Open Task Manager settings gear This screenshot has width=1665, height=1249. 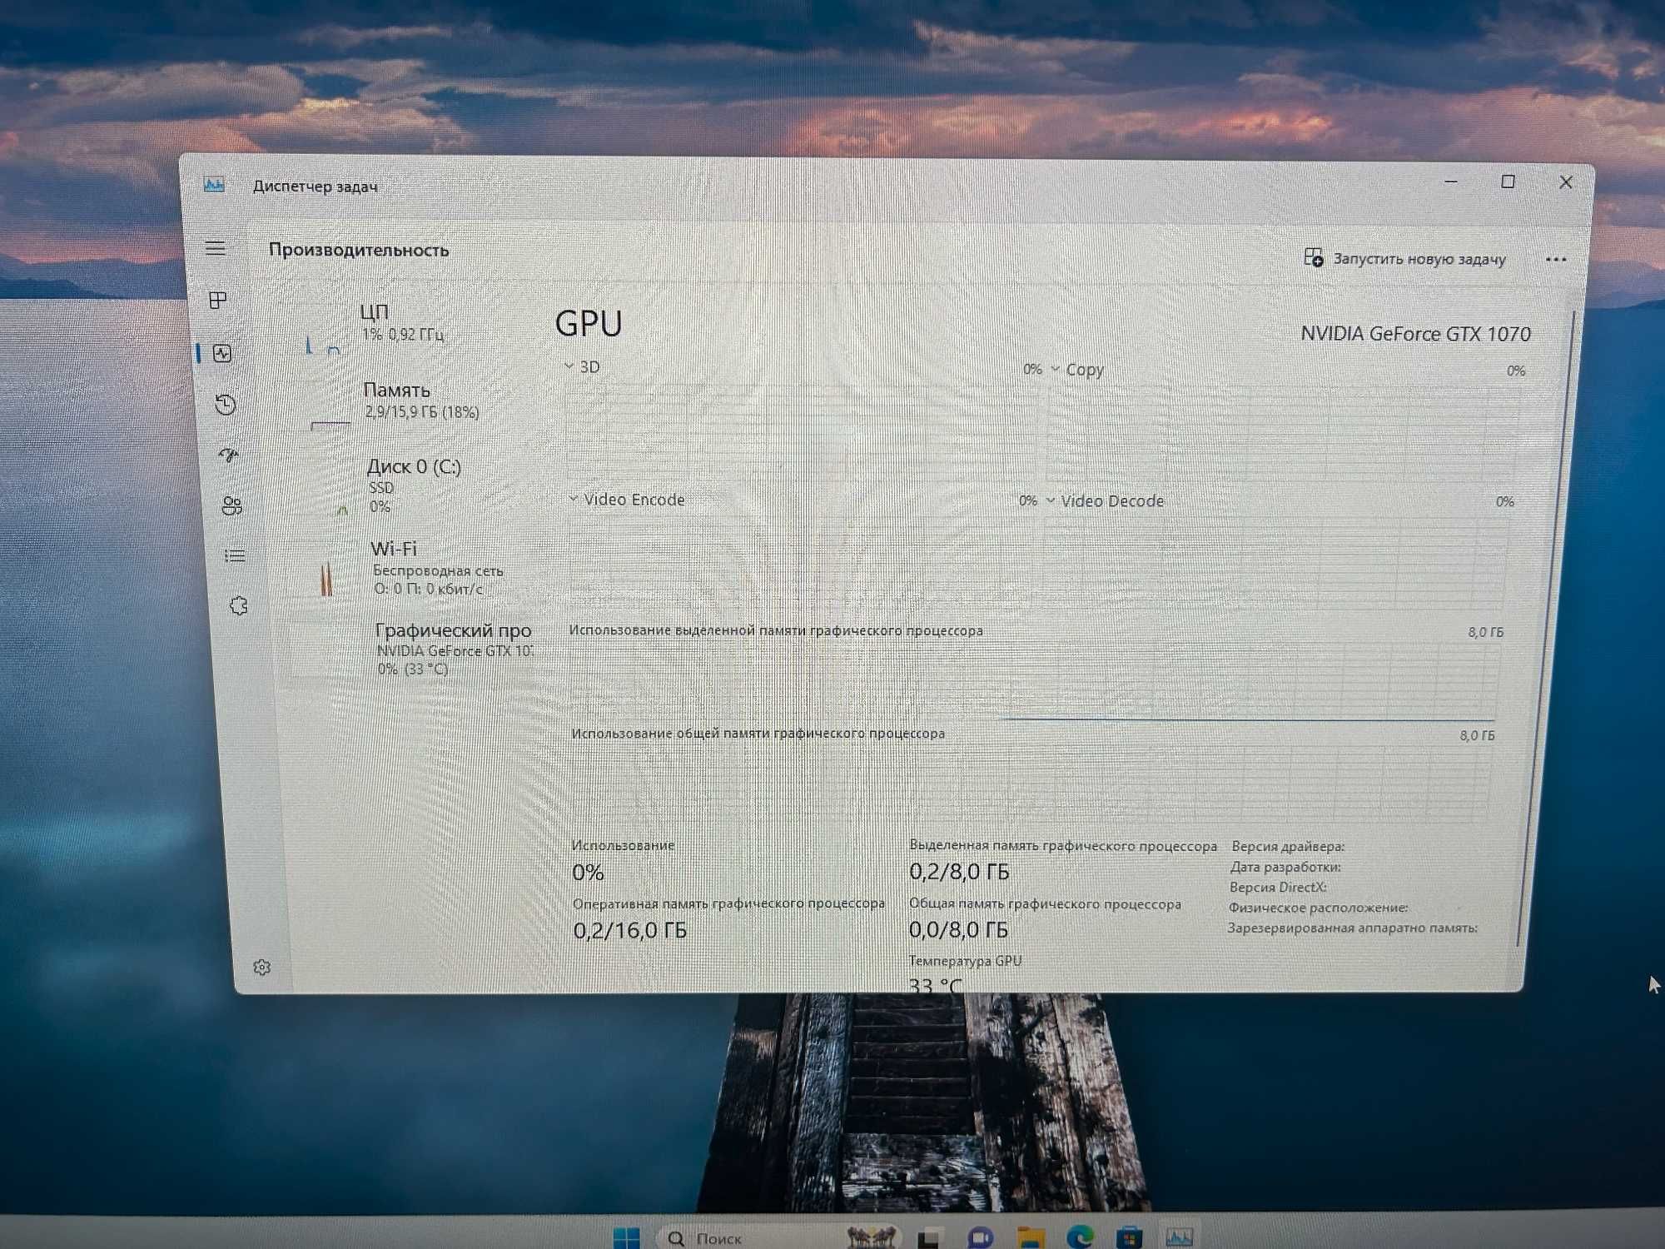tap(262, 967)
